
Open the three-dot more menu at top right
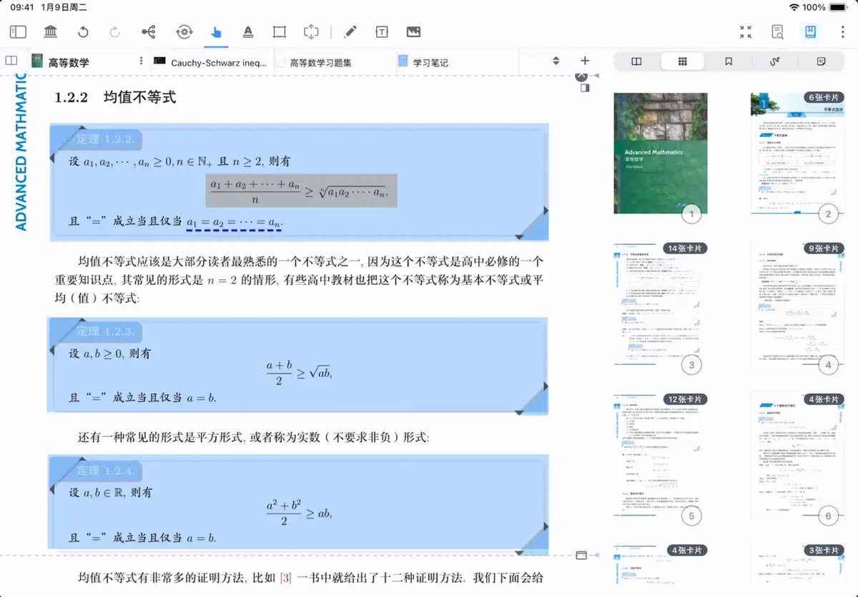pyautogui.click(x=842, y=31)
